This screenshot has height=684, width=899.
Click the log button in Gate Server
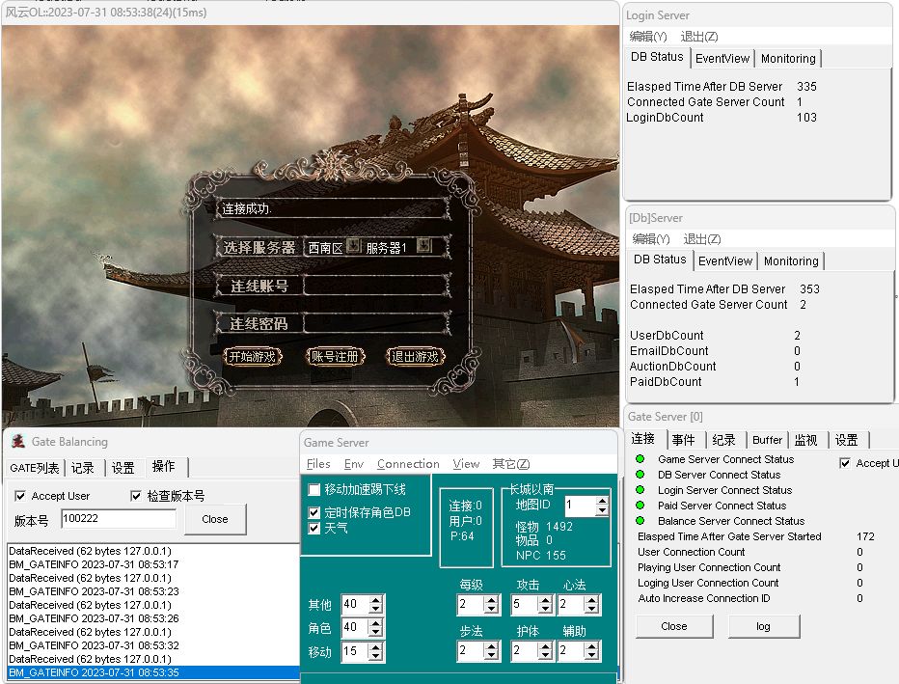[763, 626]
